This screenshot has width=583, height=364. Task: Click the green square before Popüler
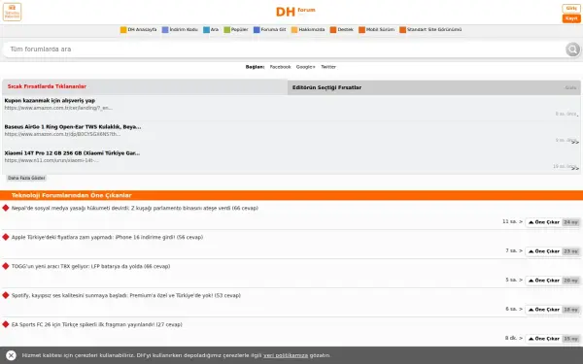coord(226,30)
